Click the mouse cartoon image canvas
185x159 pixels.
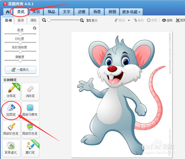coord(122,95)
